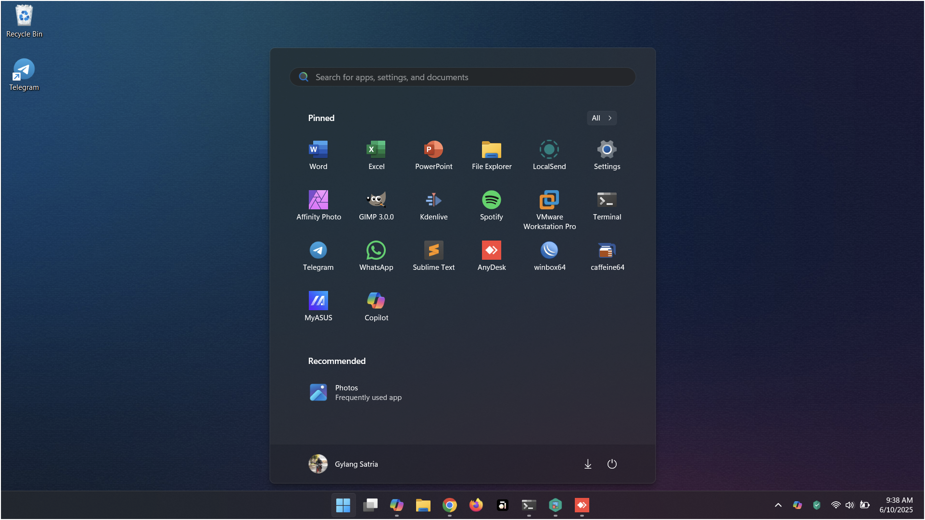This screenshot has height=520, width=925.
Task: Open PowerPoint pinned app
Action: click(x=434, y=155)
